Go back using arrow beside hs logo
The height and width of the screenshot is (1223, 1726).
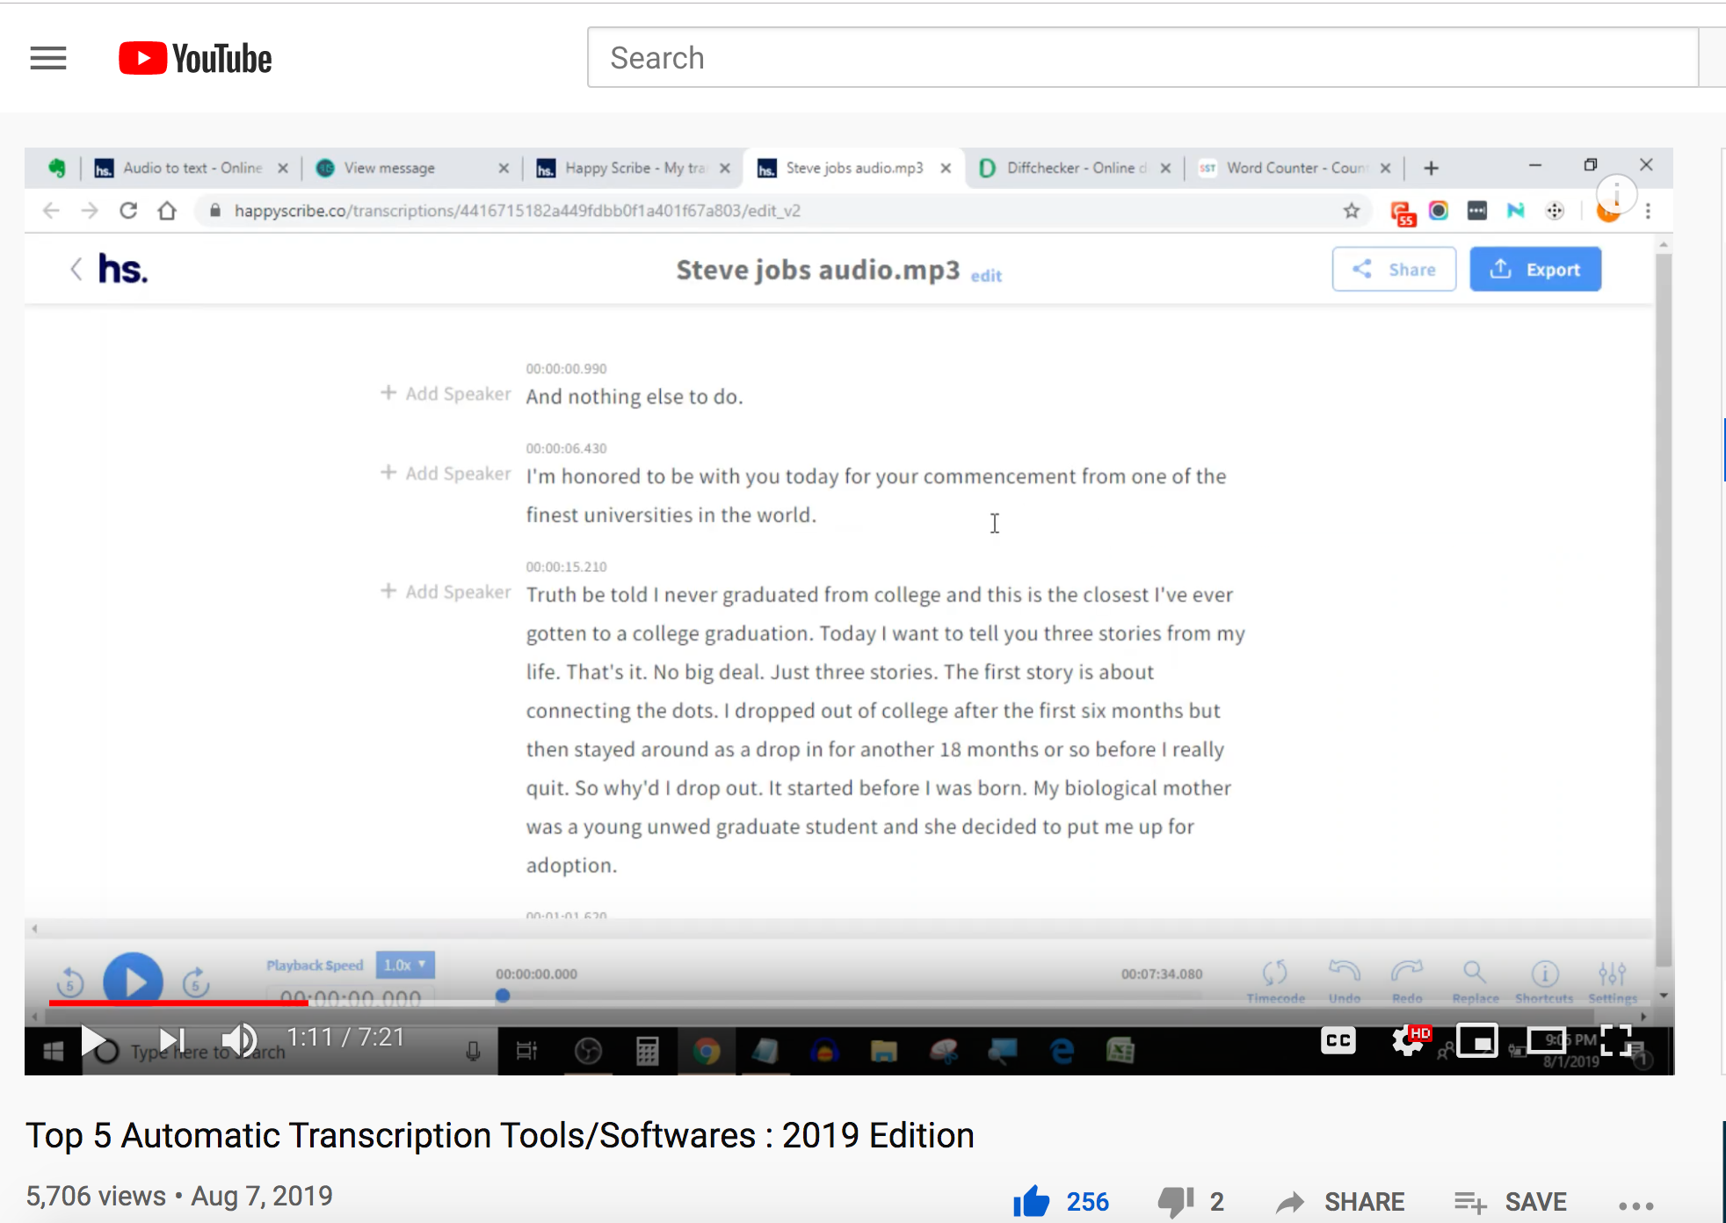76,269
